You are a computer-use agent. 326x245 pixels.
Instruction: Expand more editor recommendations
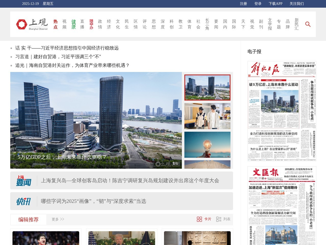pyautogui.click(x=58, y=219)
